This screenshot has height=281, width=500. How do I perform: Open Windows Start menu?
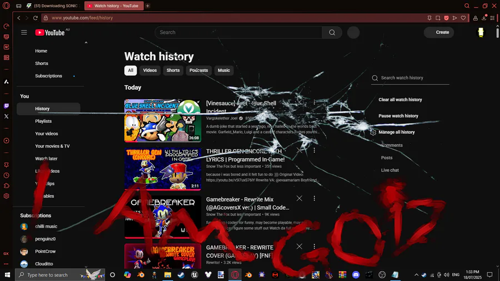pyautogui.click(x=7, y=275)
